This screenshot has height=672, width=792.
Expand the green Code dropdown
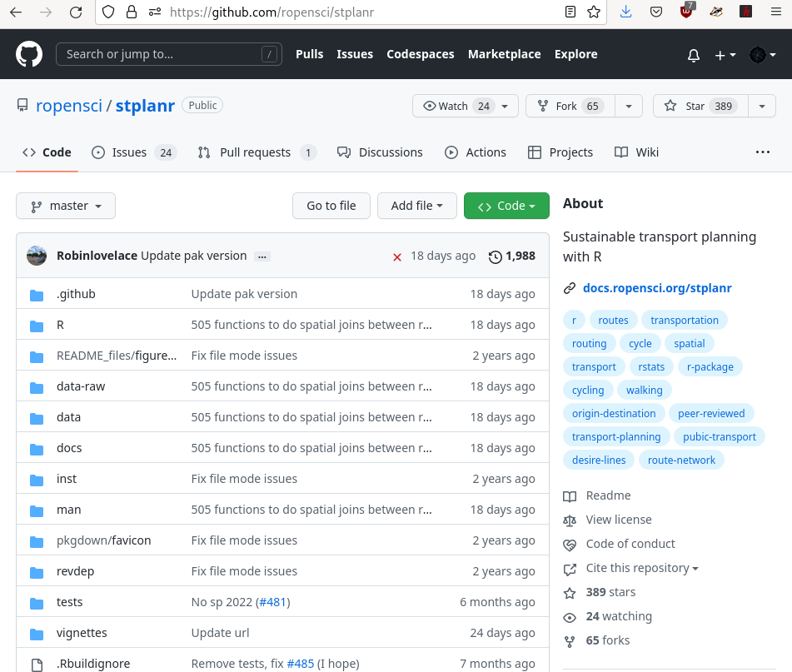[x=506, y=206]
